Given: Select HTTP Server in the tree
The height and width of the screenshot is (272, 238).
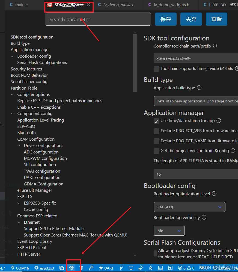Looking at the screenshot, I should [29, 254].
